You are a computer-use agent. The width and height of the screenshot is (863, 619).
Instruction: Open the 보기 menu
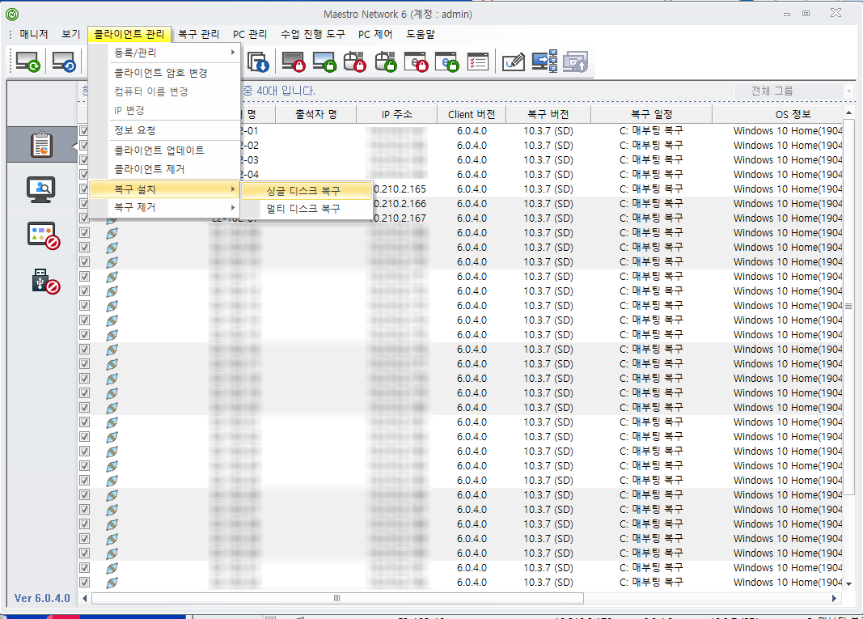coord(70,34)
